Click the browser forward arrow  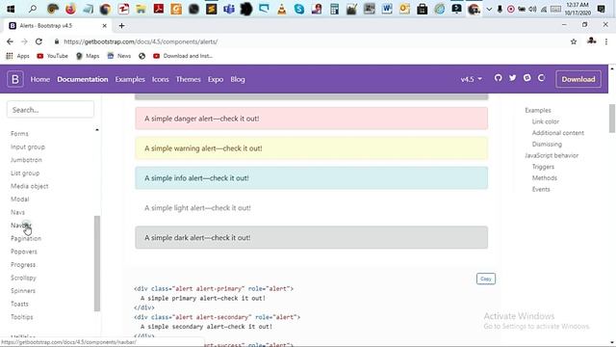click(x=24, y=41)
